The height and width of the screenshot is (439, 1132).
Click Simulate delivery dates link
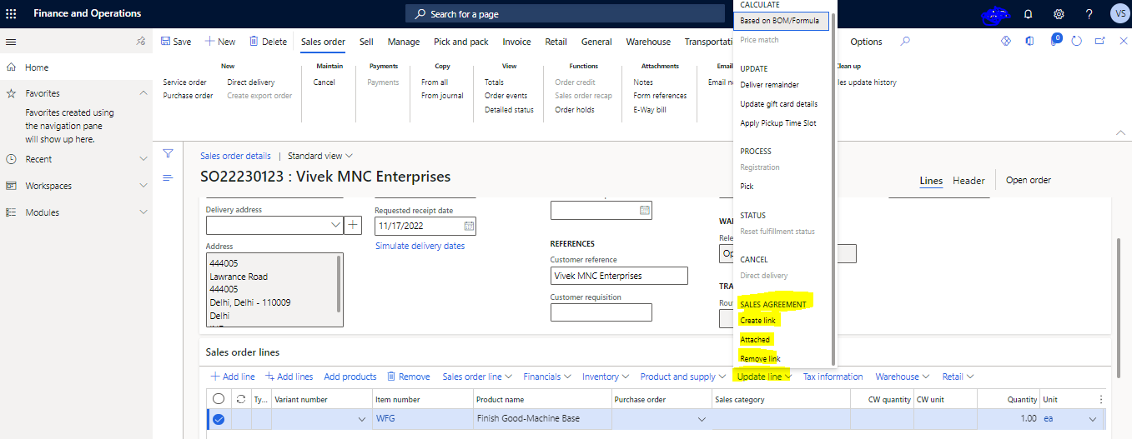[x=420, y=247]
